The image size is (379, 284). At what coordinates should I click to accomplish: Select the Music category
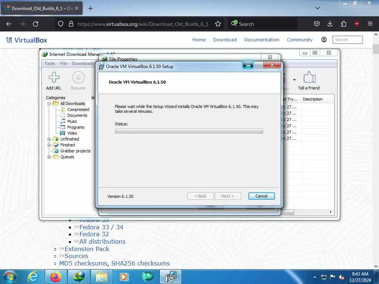coord(72,121)
